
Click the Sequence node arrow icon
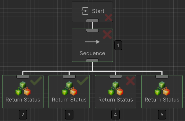92,42
